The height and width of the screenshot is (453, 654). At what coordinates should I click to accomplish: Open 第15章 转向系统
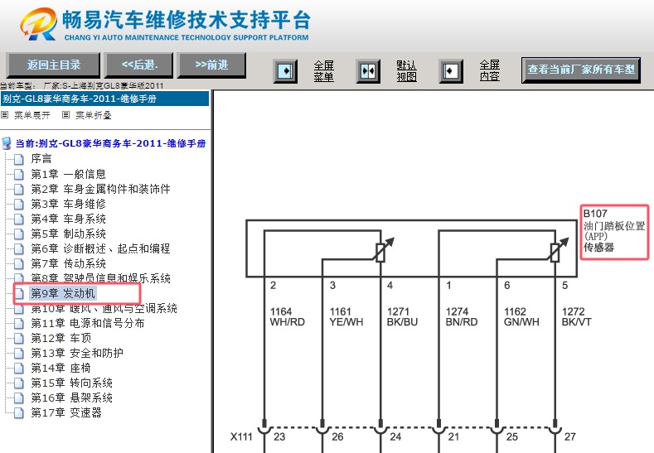[72, 383]
